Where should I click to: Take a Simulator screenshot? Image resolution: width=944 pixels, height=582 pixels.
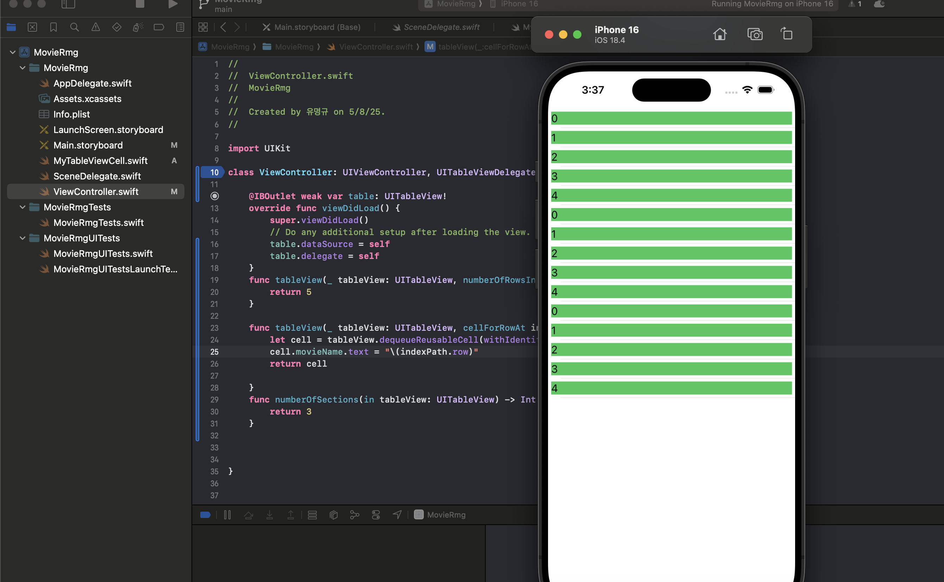(x=755, y=34)
